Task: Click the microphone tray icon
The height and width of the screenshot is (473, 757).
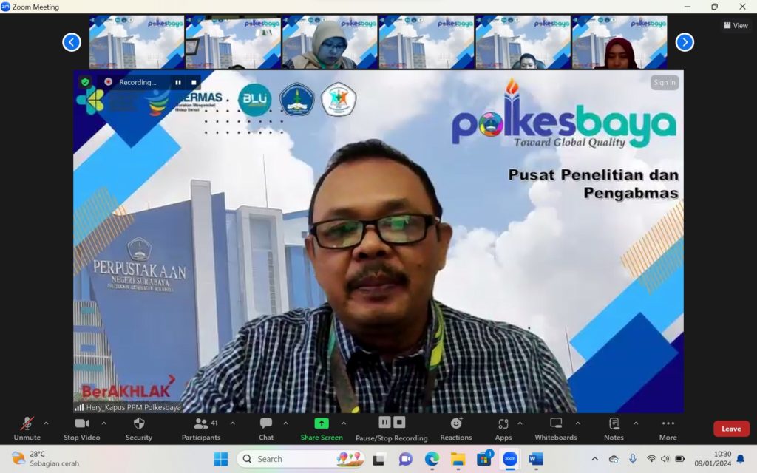Action: pos(633,459)
